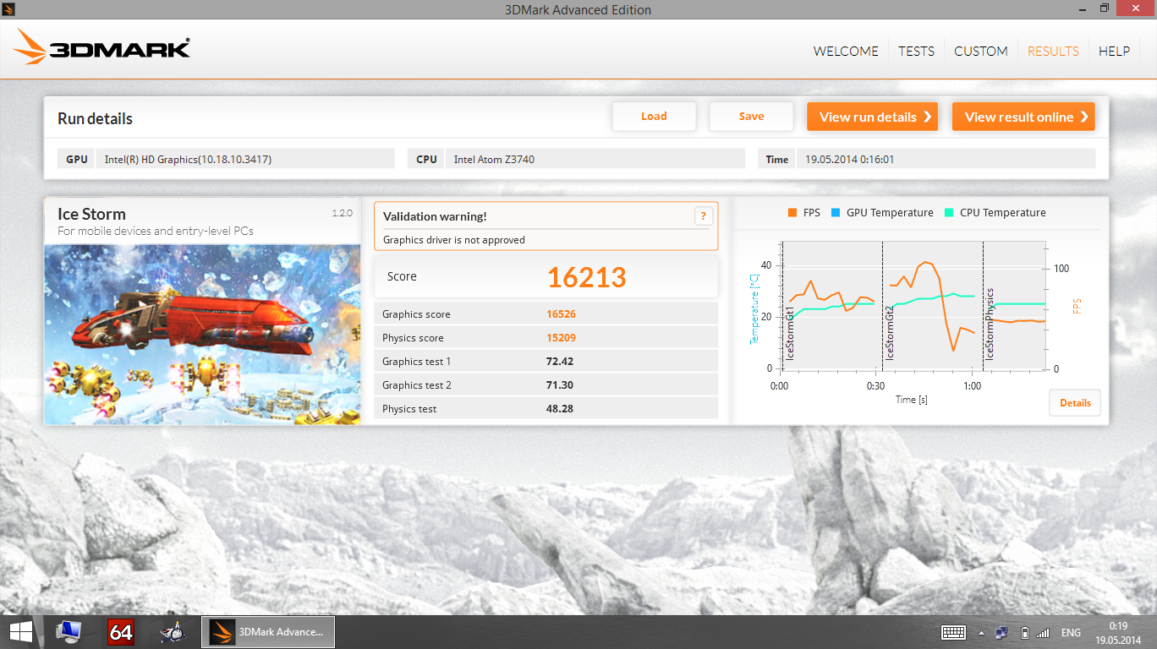Click the 'GPU Temperature' legend label
1157x649 pixels.
[890, 213]
